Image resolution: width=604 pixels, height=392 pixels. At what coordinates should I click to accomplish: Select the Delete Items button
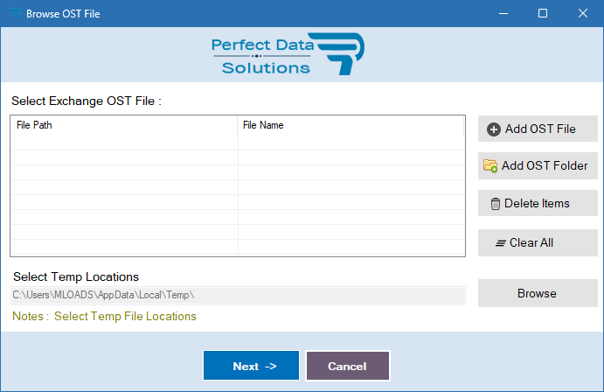click(538, 203)
